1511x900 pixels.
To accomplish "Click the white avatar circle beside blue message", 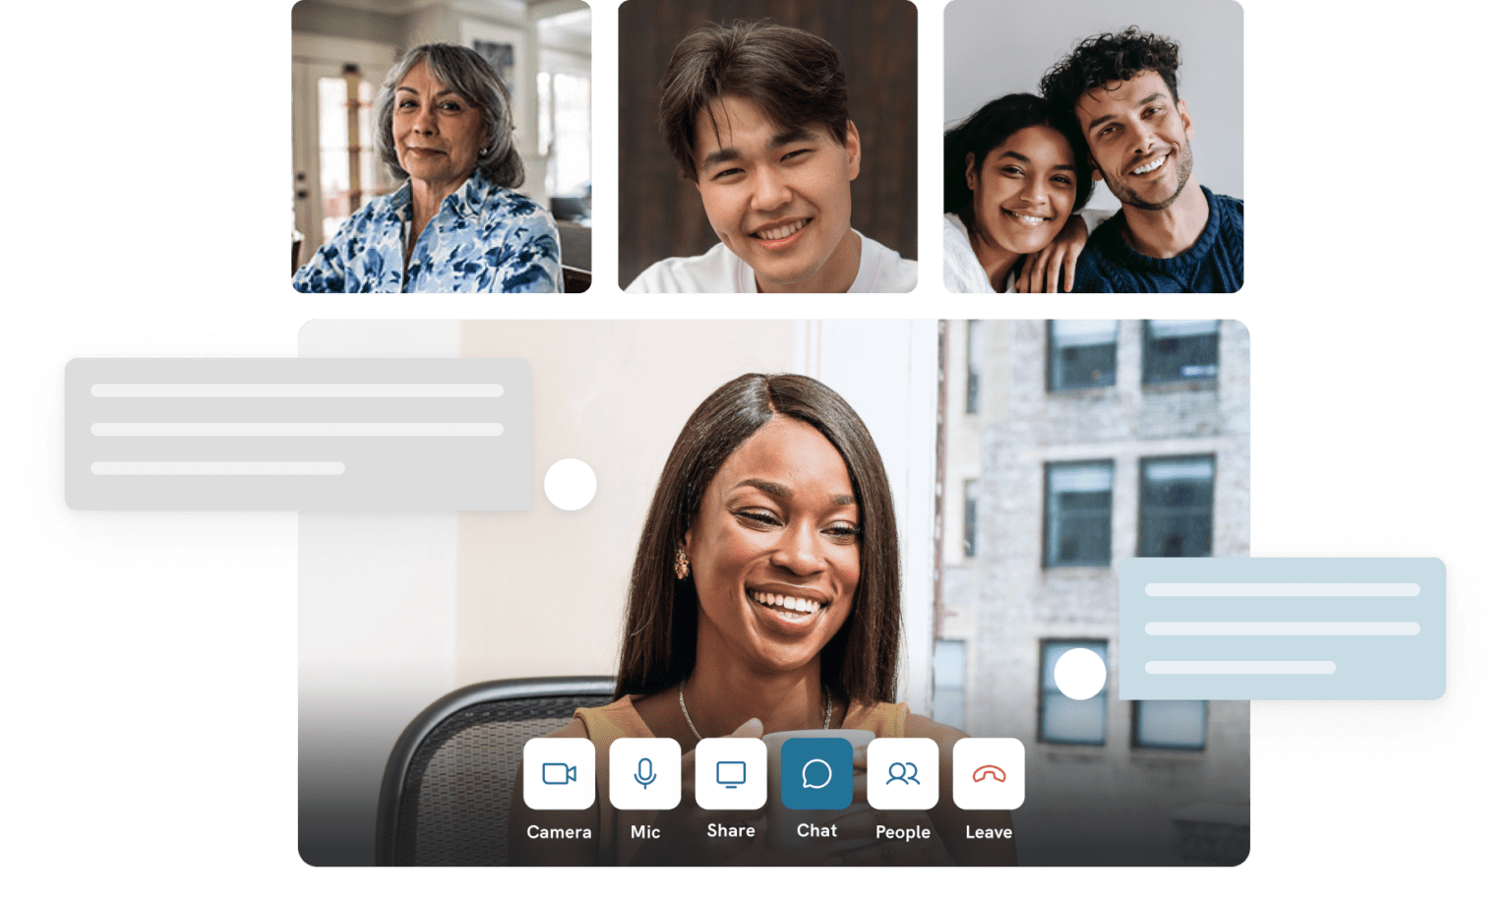I will click(1080, 674).
